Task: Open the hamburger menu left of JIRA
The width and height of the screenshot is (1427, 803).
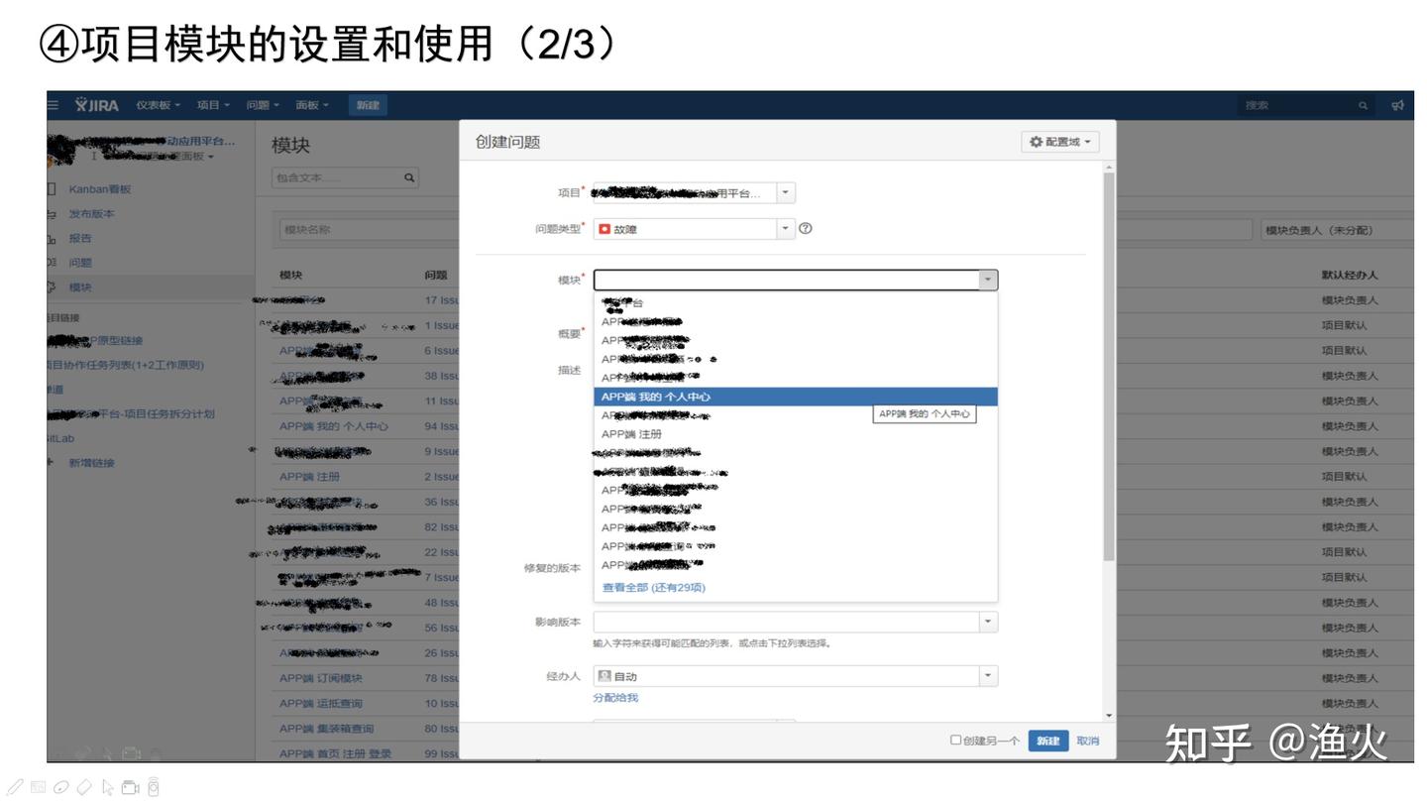Action: coord(53,105)
